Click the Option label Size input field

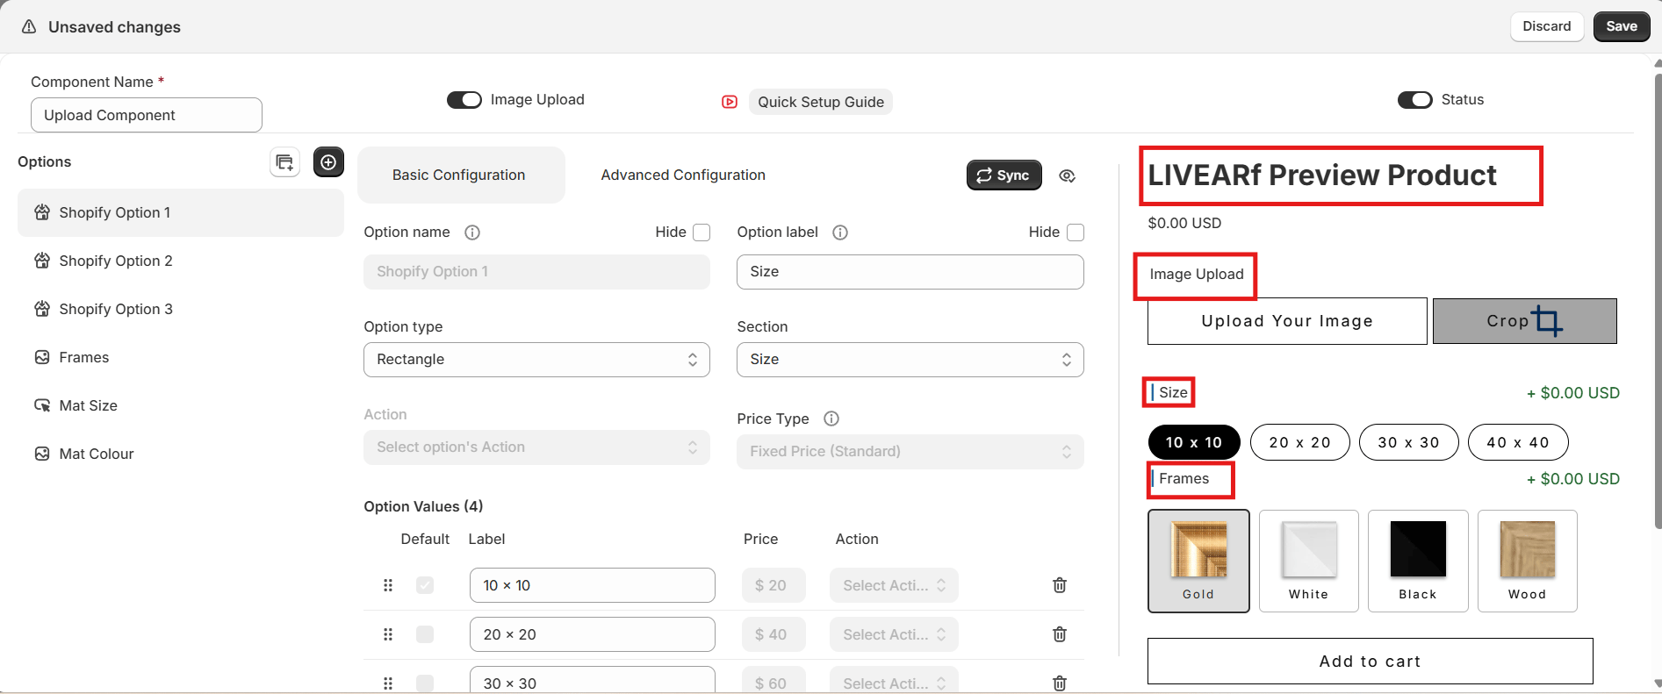coord(910,272)
